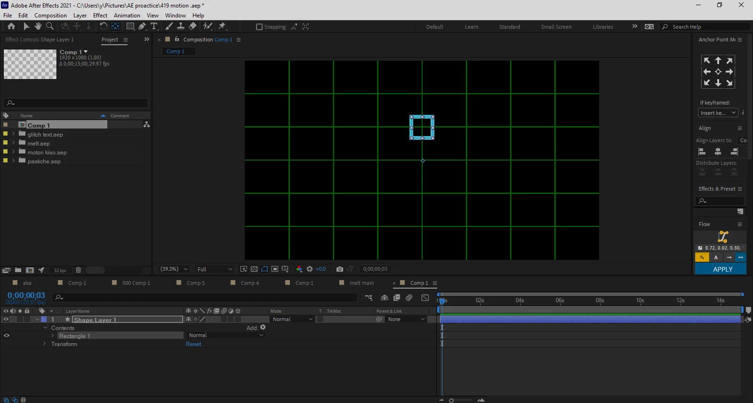Screen dimensions: 753x403
Task: Select the Roto Brush tool
Action: [x=208, y=26]
